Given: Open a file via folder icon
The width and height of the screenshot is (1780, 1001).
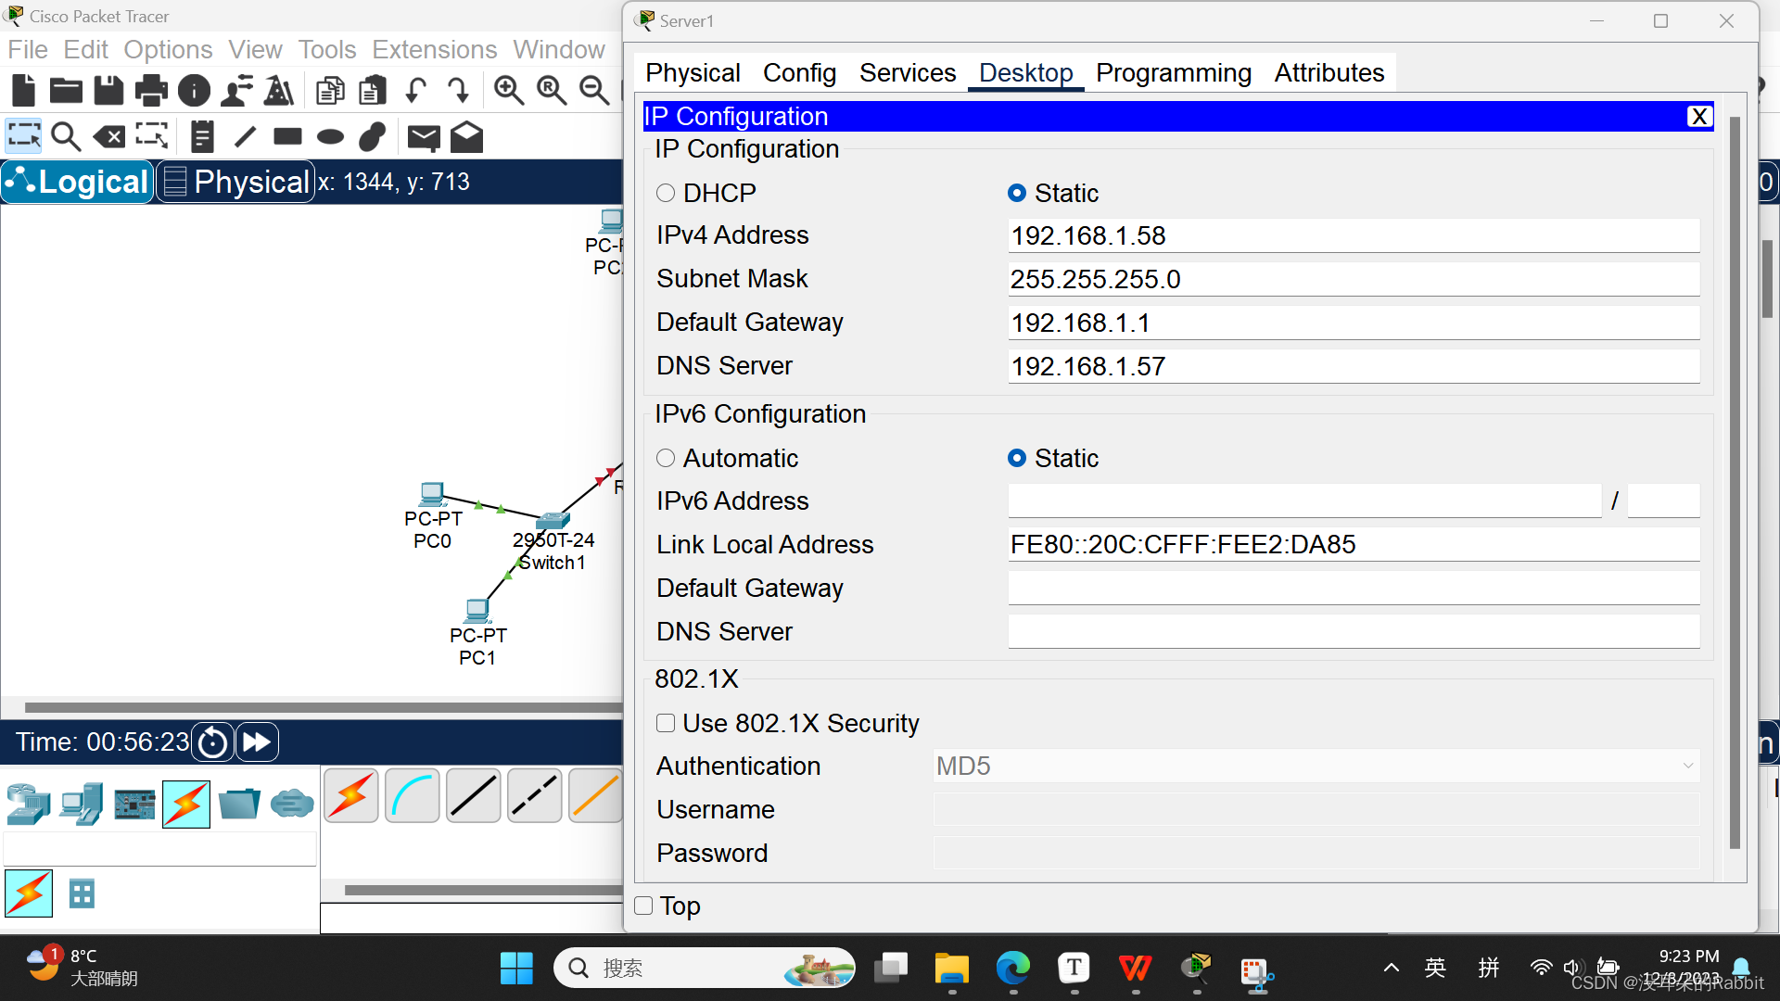Looking at the screenshot, I should click(x=66, y=90).
